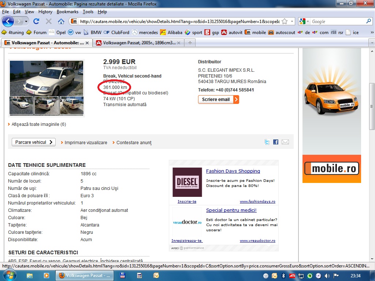
Task: Share listing on Twitter icon
Action: coord(267,142)
